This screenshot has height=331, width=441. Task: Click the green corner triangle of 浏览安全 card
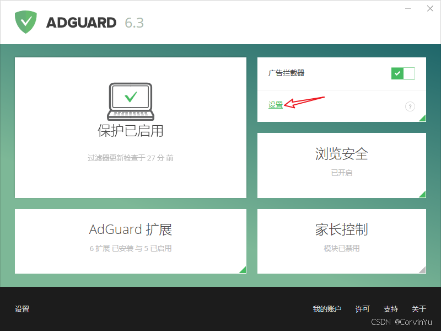coord(423,195)
